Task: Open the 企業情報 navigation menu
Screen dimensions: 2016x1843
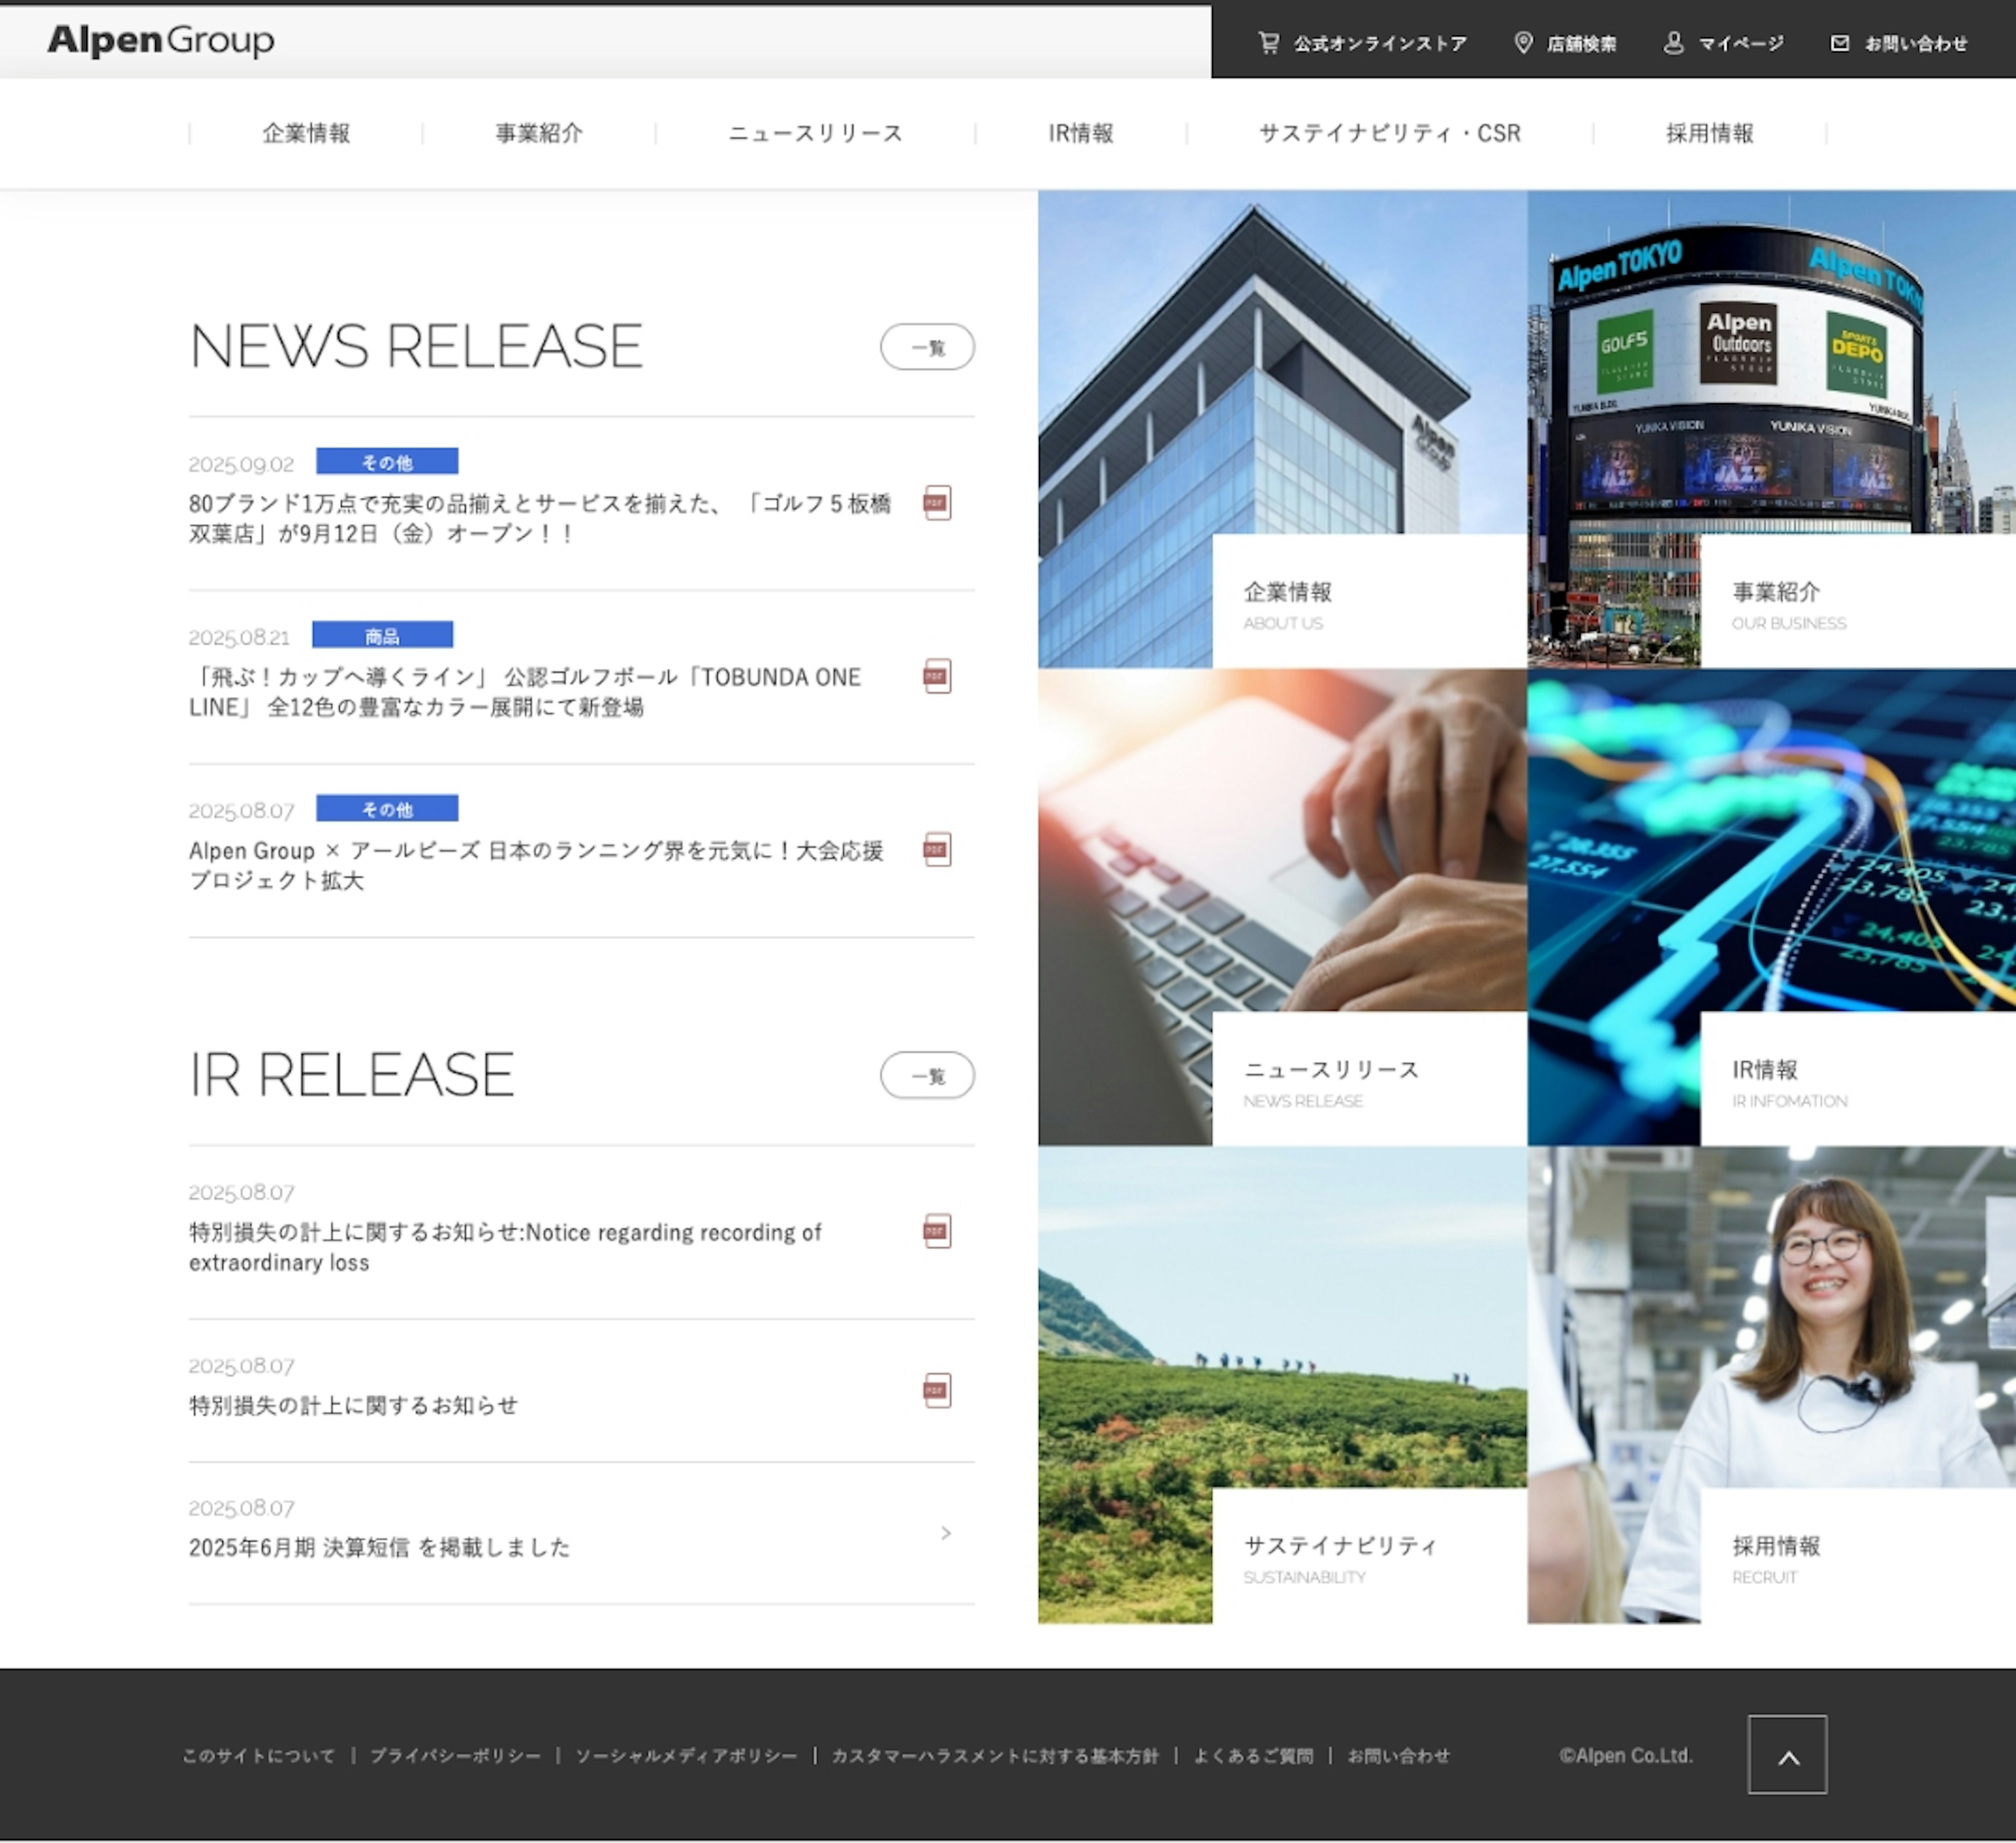Action: click(x=306, y=133)
